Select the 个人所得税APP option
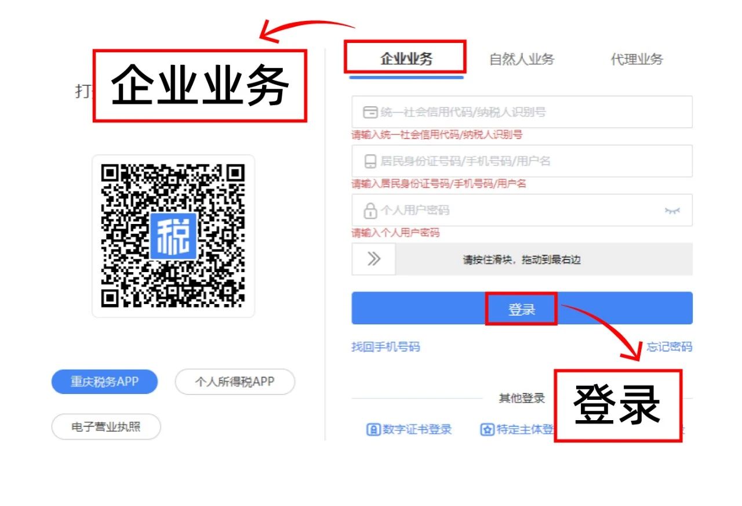742x506 pixels. click(x=235, y=382)
